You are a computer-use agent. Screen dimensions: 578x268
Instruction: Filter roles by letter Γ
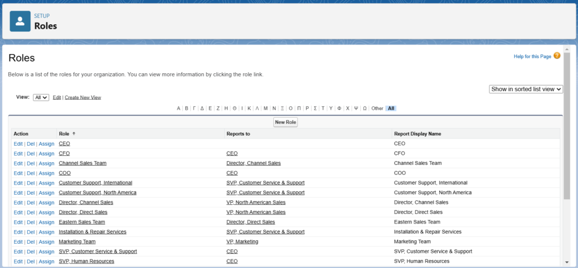(194, 109)
